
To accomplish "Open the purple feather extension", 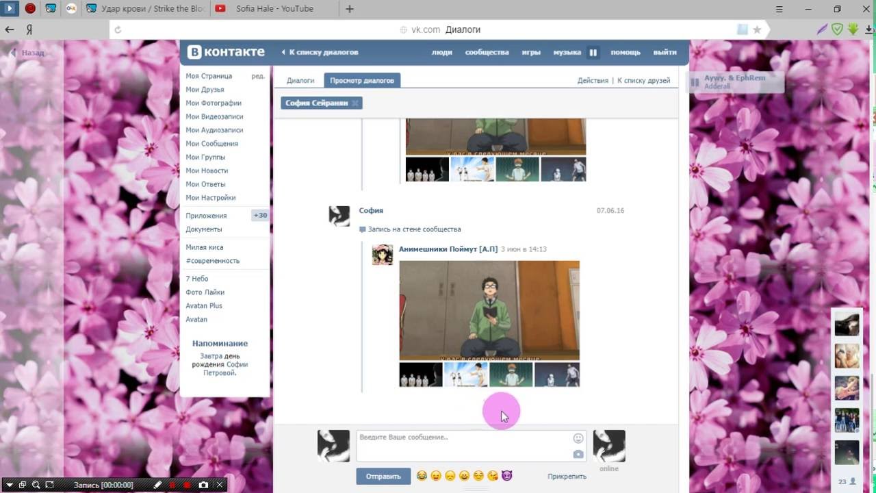I will click(823, 29).
